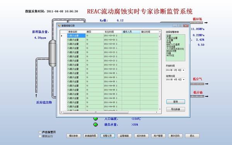This screenshot has height=145, width=232.
Task: Click the 更改密码 change password button
Action: click(175, 136)
